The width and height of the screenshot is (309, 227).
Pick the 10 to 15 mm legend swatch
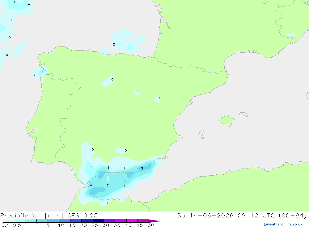[65, 221]
